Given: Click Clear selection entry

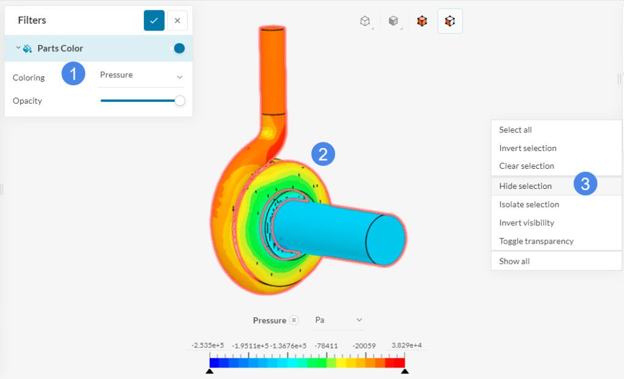Looking at the screenshot, I should [x=526, y=166].
